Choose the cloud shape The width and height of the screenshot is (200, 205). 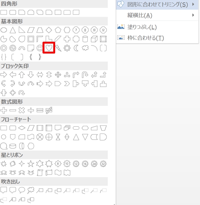85,48
